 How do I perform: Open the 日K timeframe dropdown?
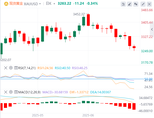pyautogui.click(x=54, y=4)
